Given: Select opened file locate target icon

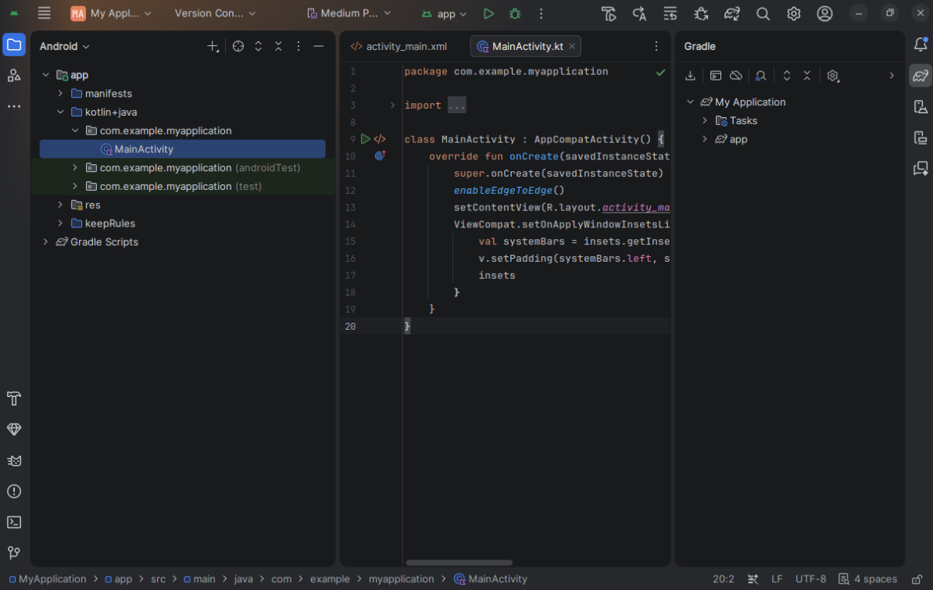Looking at the screenshot, I should pyautogui.click(x=238, y=46).
